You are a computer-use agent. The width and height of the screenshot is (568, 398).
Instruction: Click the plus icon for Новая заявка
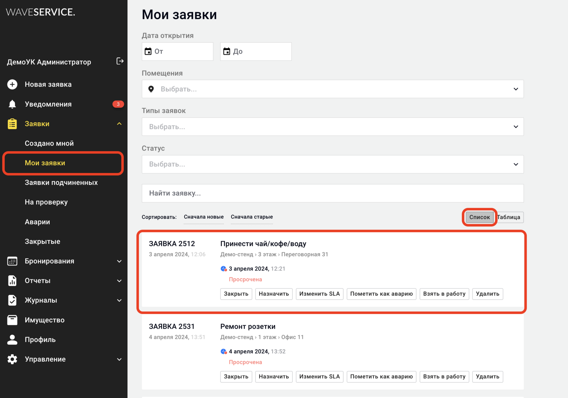(12, 84)
